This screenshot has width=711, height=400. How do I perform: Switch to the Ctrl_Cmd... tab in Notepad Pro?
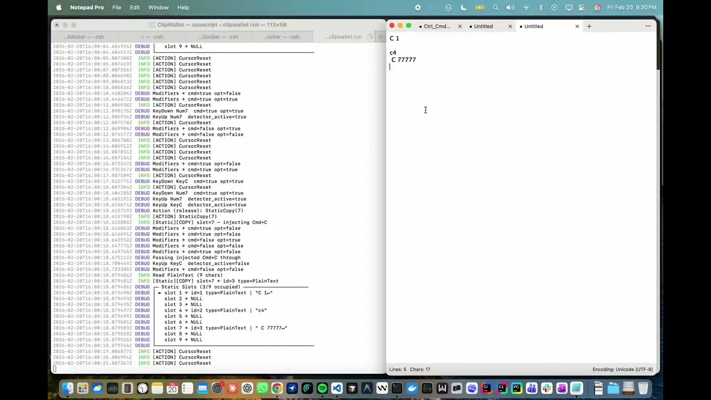tap(437, 26)
